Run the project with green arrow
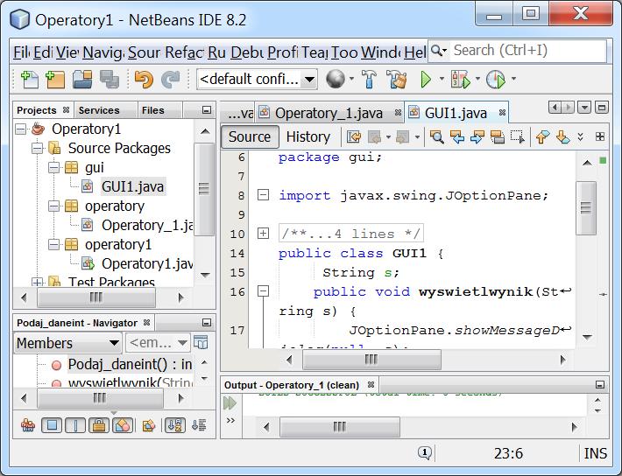The height and width of the screenshot is (476, 622). click(426, 80)
